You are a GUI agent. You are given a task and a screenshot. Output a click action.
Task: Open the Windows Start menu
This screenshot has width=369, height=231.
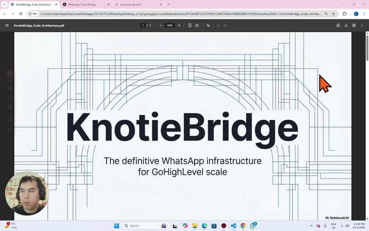[x=117, y=226]
